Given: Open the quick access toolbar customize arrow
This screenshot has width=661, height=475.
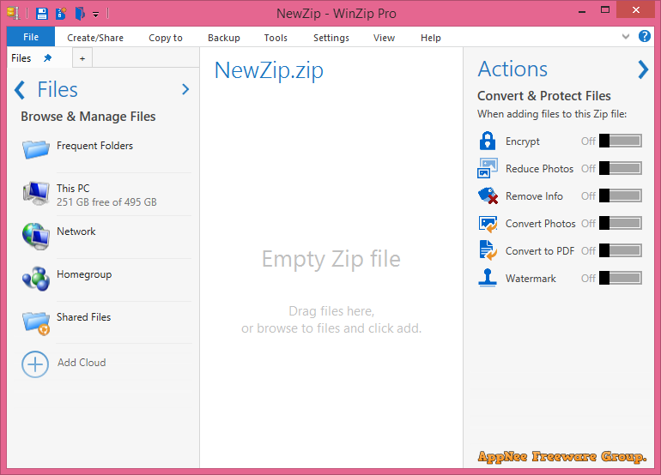Looking at the screenshot, I should click(95, 15).
